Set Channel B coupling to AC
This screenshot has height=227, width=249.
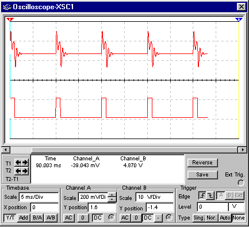point(125,218)
